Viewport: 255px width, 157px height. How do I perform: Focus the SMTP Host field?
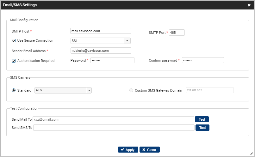pos(101,31)
